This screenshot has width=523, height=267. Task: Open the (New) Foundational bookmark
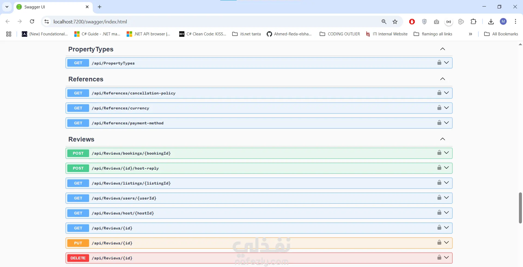[x=45, y=34]
